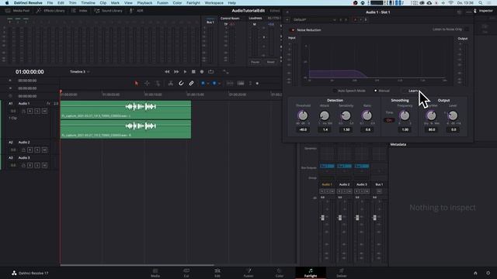Open the flag color dropdown arrow
The image size is (497, 279).
208,84
